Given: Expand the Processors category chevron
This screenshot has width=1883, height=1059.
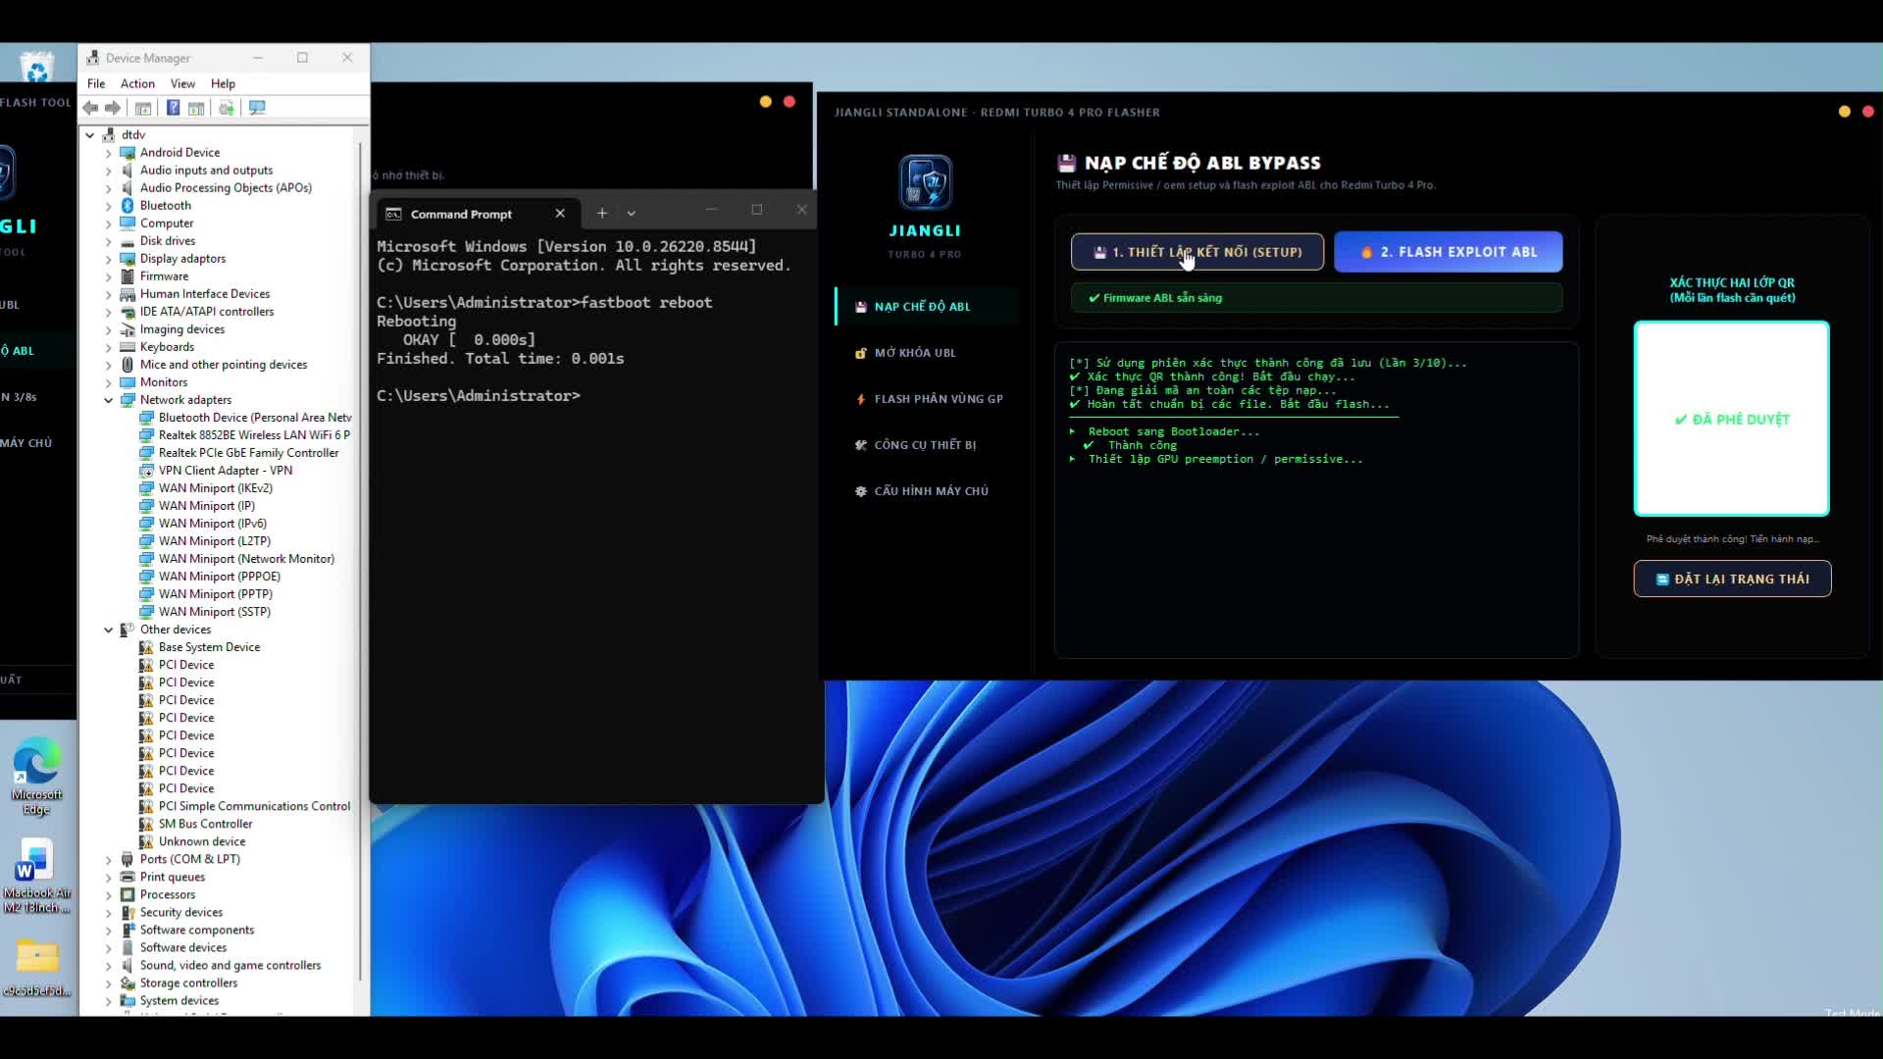Looking at the screenshot, I should 109,895.
